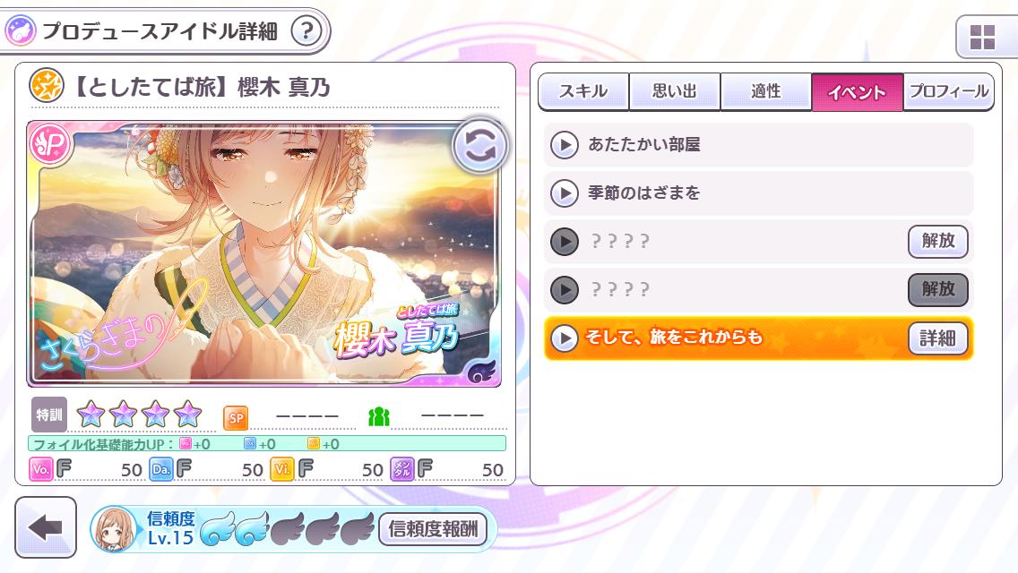Open the grid menu icon

[981, 37]
